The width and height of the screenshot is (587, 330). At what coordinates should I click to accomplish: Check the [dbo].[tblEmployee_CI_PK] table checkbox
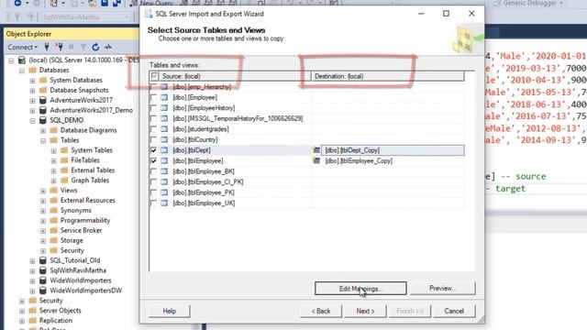click(x=153, y=181)
